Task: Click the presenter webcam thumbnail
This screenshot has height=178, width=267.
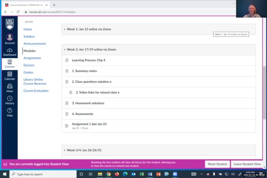Action: coord(252,9)
